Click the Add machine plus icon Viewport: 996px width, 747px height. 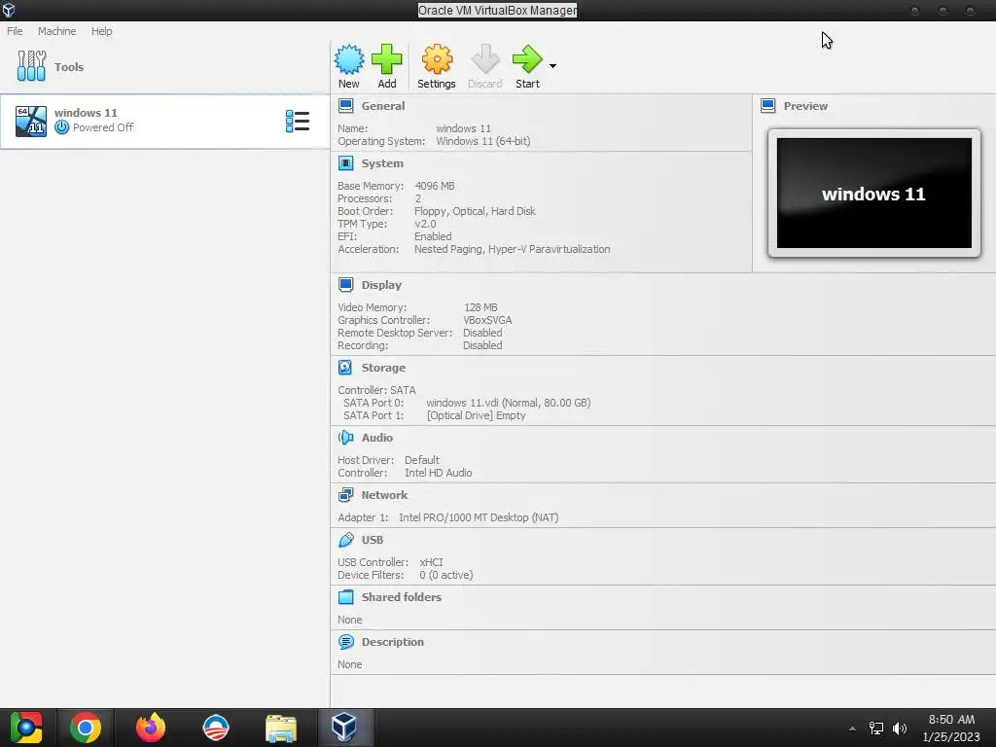coord(387,59)
